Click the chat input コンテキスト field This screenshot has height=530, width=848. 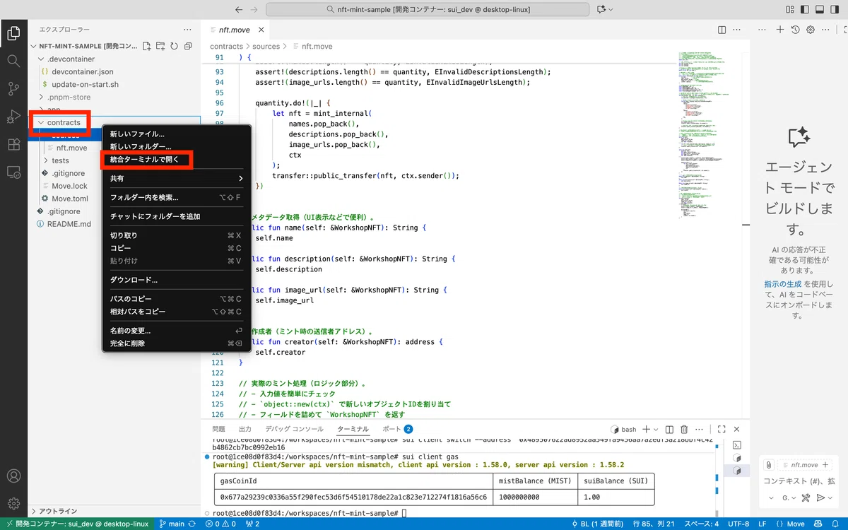(799, 481)
